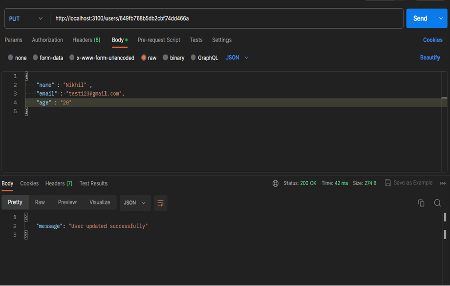This screenshot has width=450, height=286.
Task: Open the Cookies link near Send
Action: pyautogui.click(x=433, y=40)
